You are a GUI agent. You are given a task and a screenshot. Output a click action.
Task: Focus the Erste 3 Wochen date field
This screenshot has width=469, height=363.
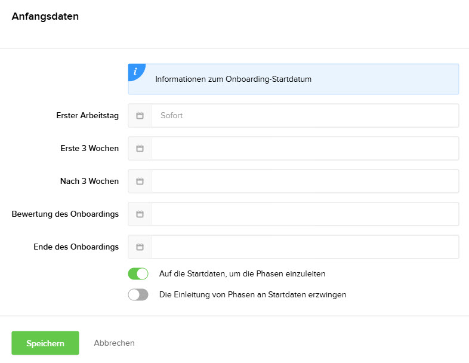tap(305, 149)
